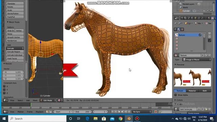Click the pin icon in properties breadcrumb
This screenshot has height=122, width=217.
176,23
